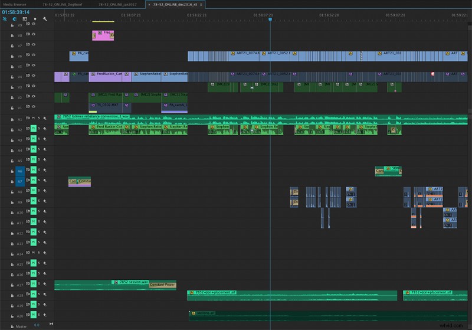Viewport: 472px width, 330px height.
Task: Solo track A8
Action: coord(39,191)
